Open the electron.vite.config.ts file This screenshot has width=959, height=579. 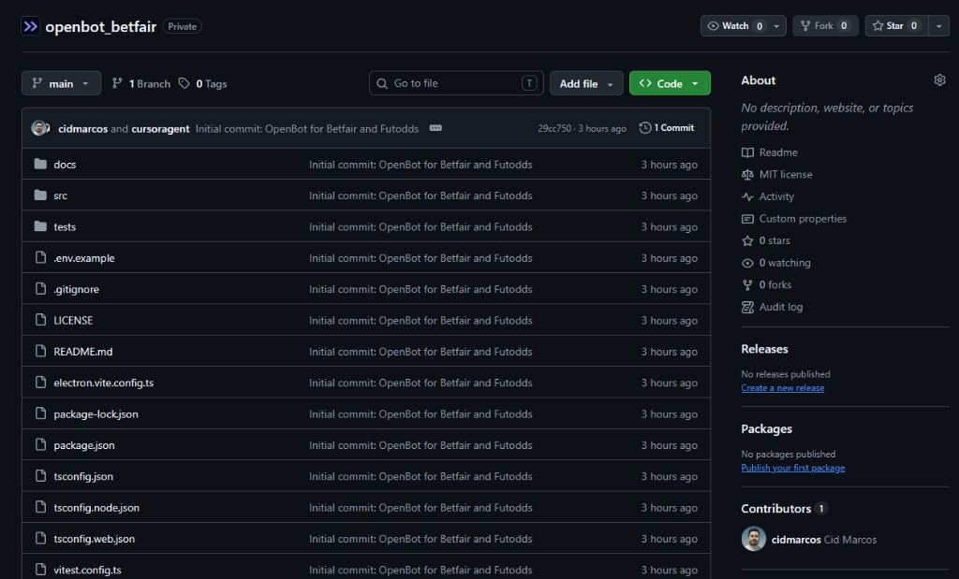[103, 383]
